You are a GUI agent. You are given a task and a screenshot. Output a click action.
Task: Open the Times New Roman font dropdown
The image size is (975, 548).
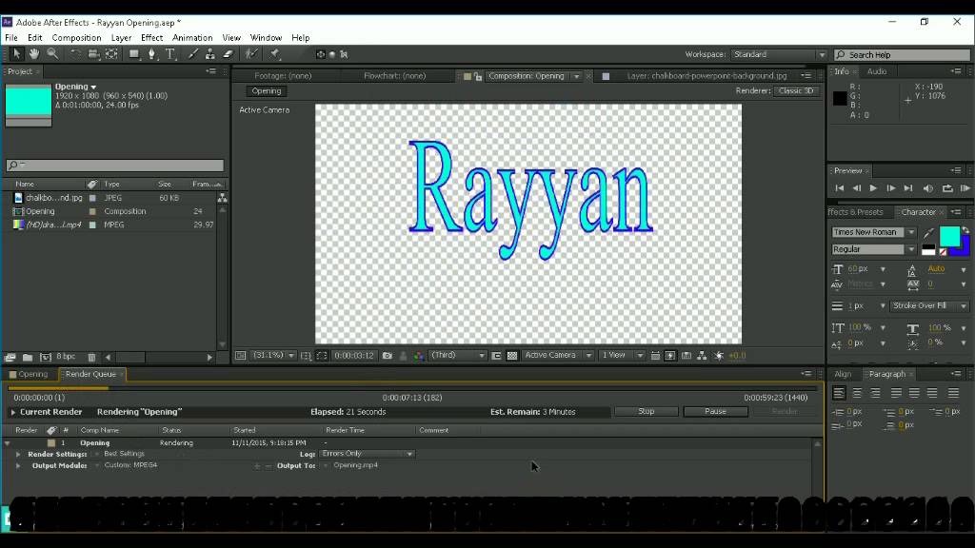pos(874,232)
